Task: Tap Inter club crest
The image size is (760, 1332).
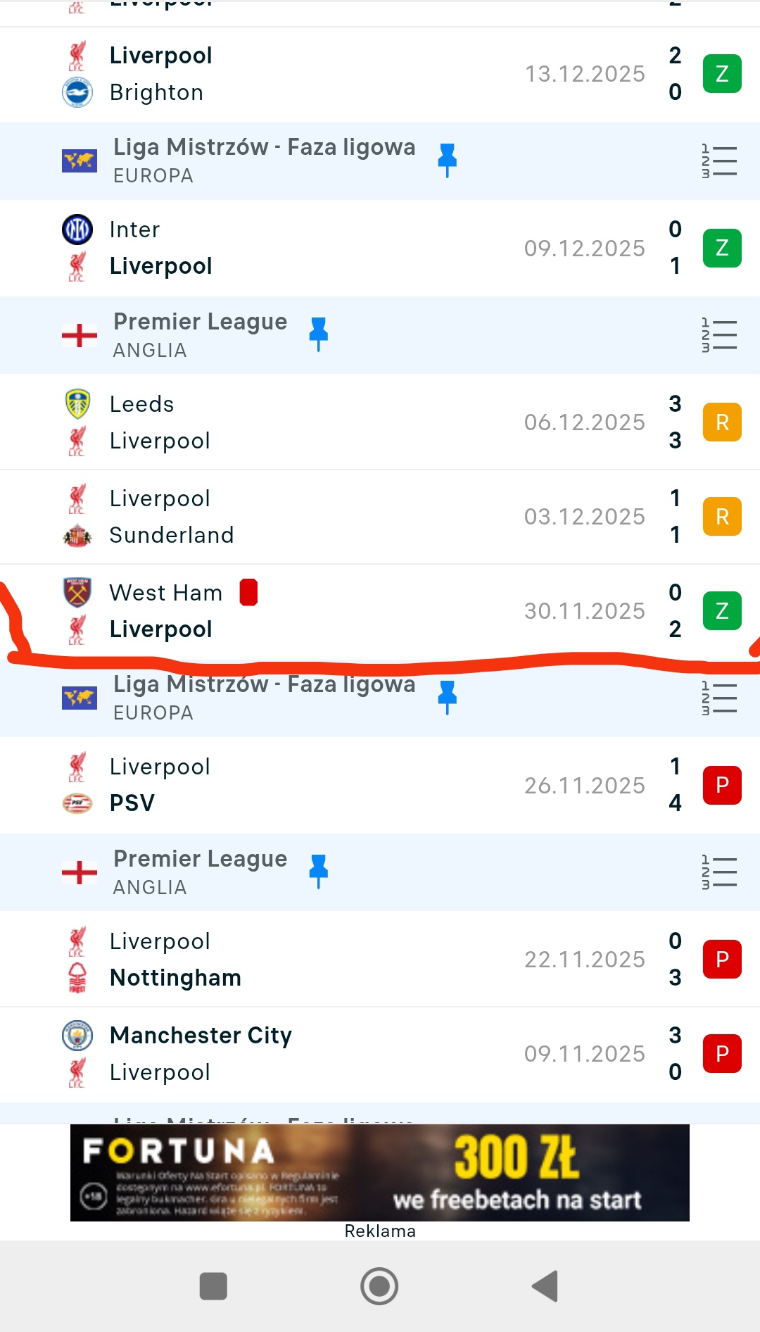Action: [77, 230]
